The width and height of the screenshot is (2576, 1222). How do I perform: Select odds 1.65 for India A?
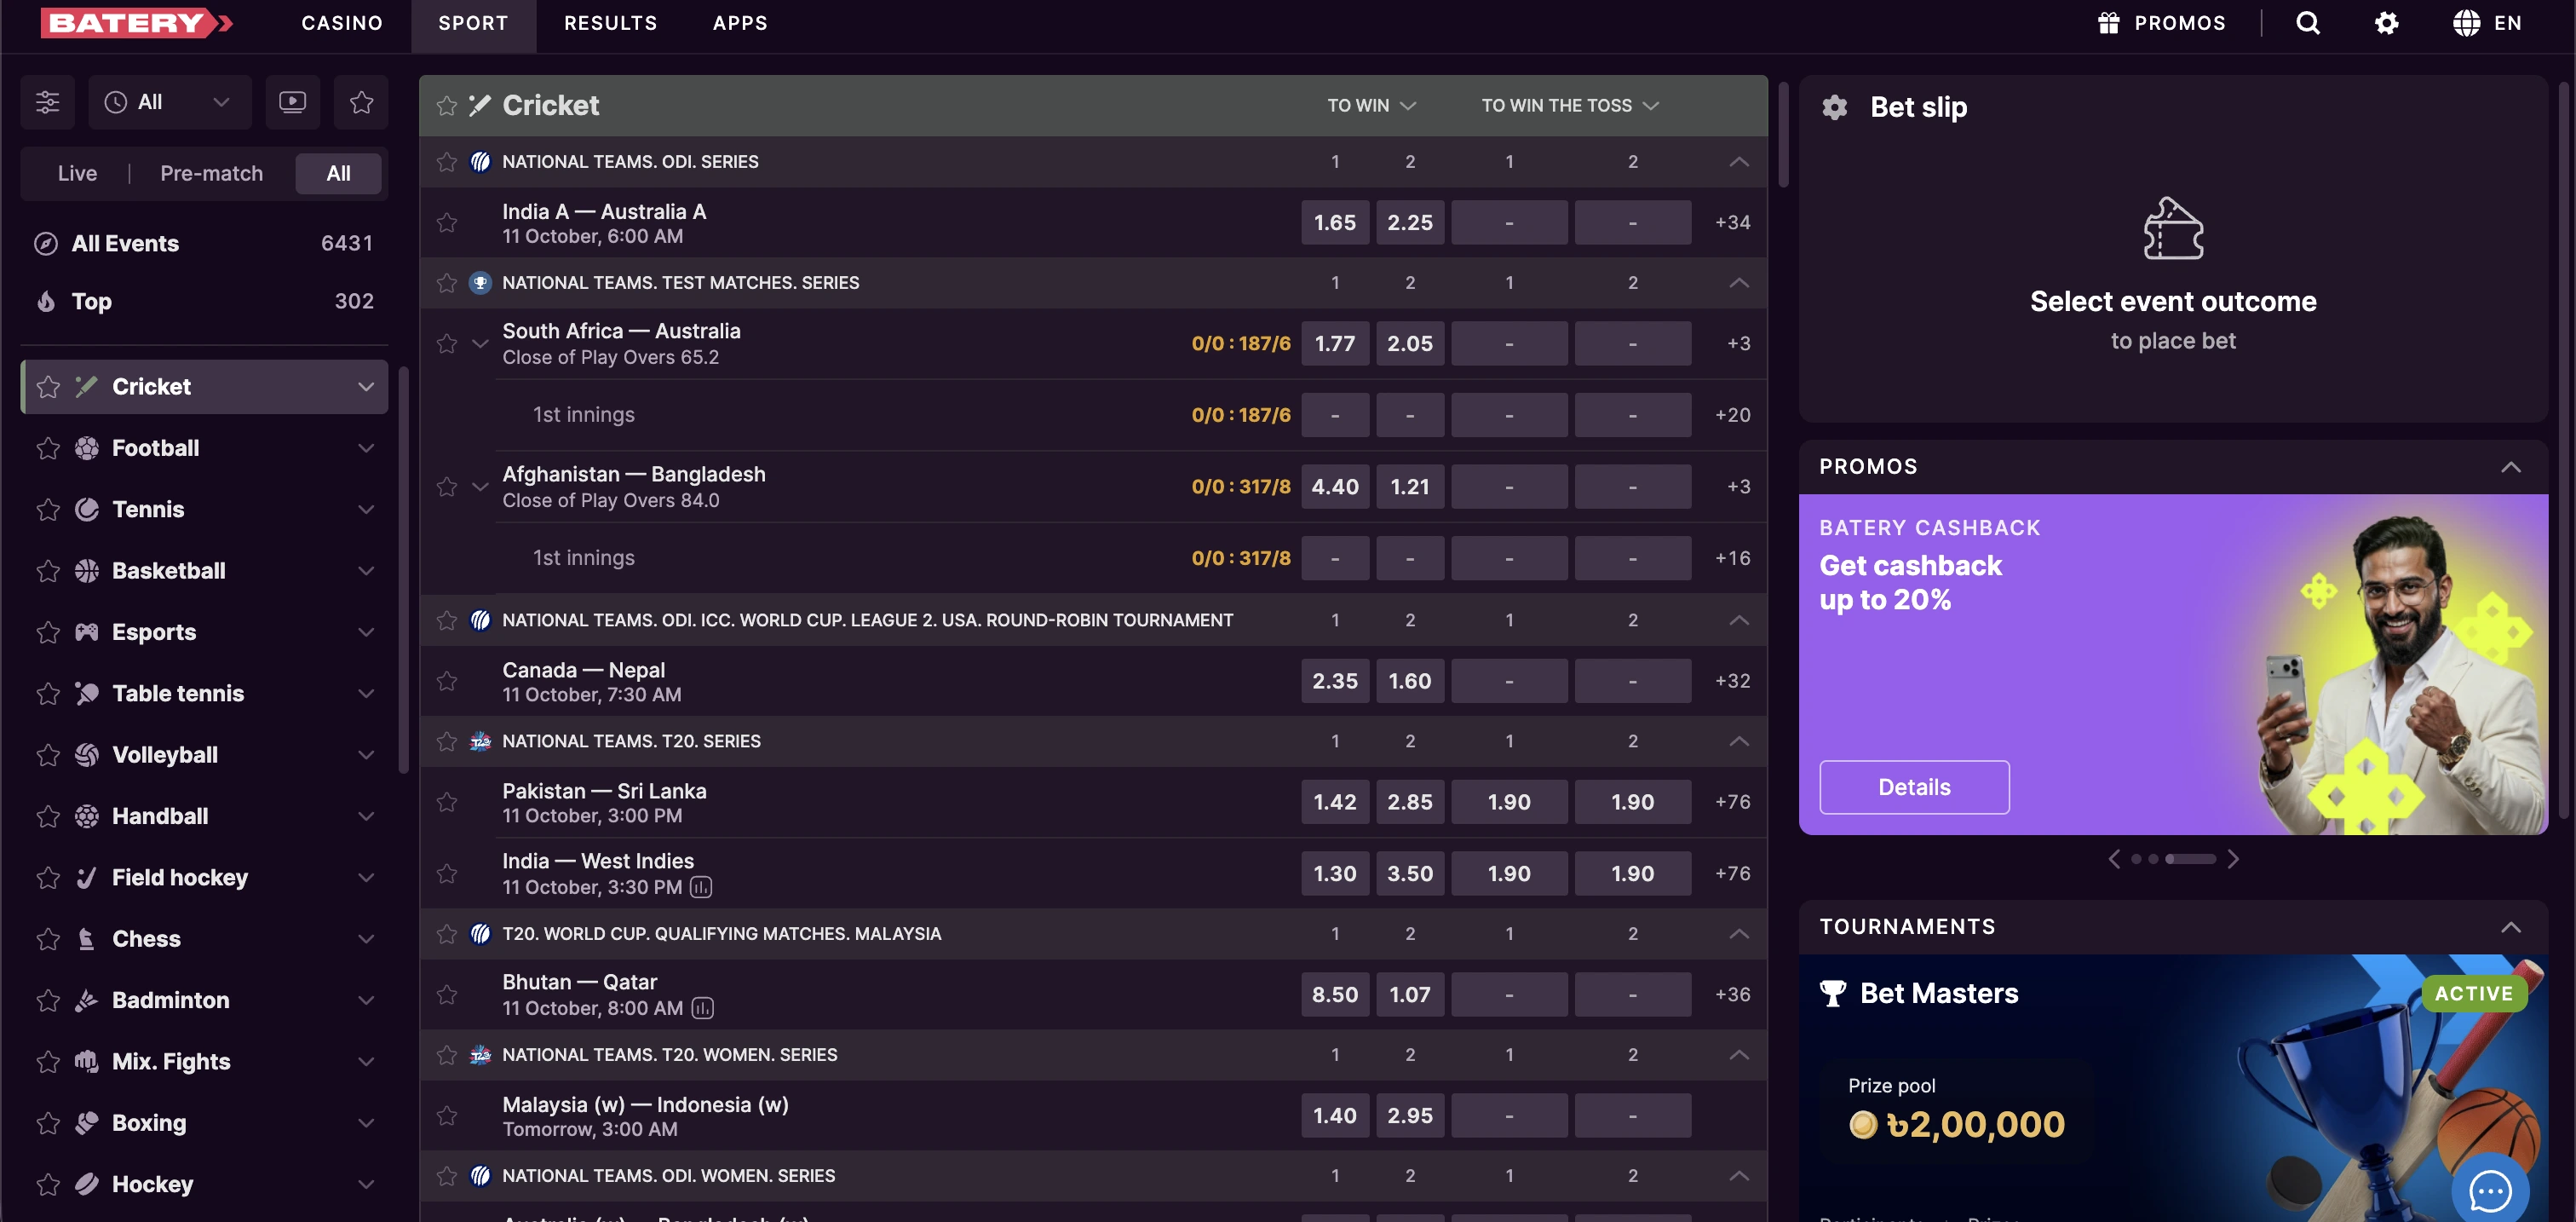(x=1334, y=223)
